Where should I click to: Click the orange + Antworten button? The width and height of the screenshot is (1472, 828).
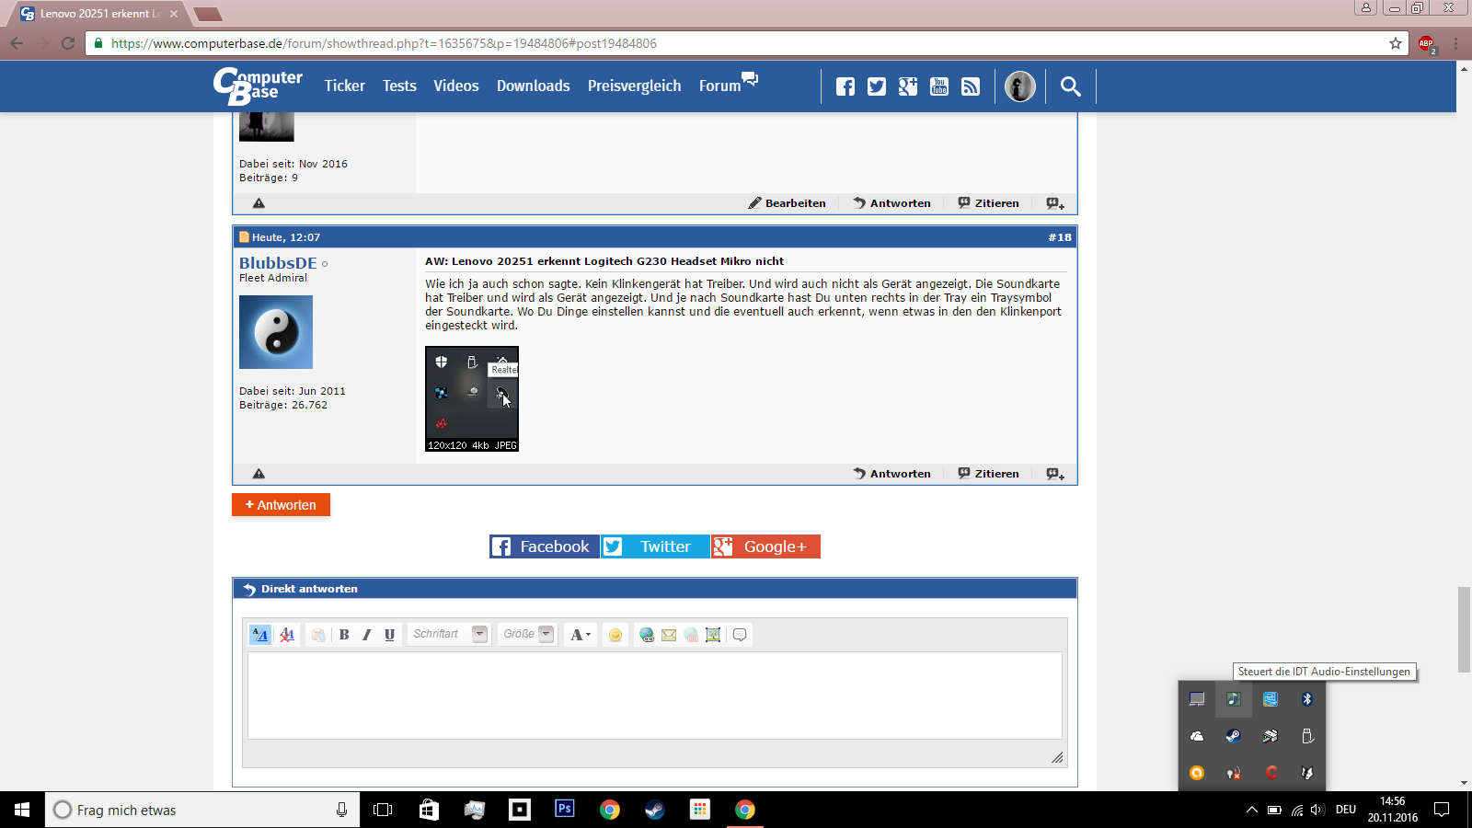click(x=281, y=505)
